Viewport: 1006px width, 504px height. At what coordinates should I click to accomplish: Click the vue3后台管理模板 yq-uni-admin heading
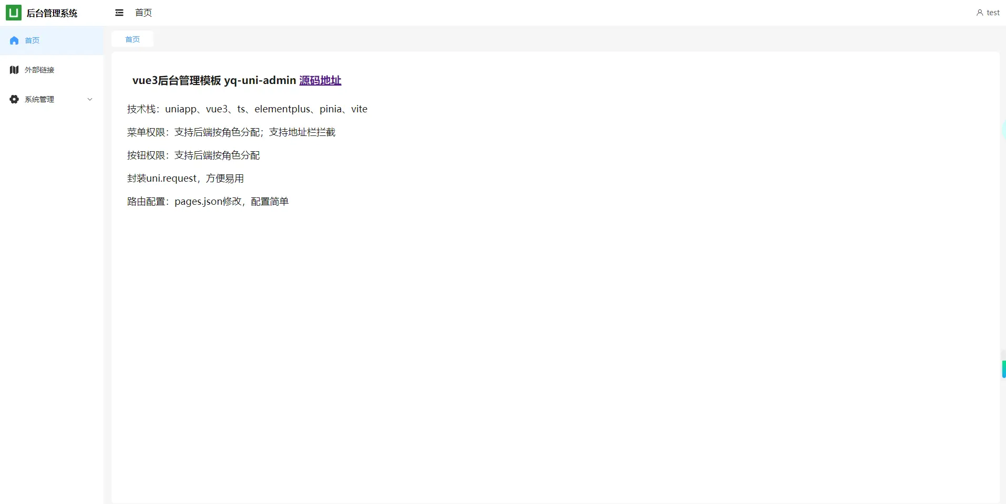coord(214,80)
